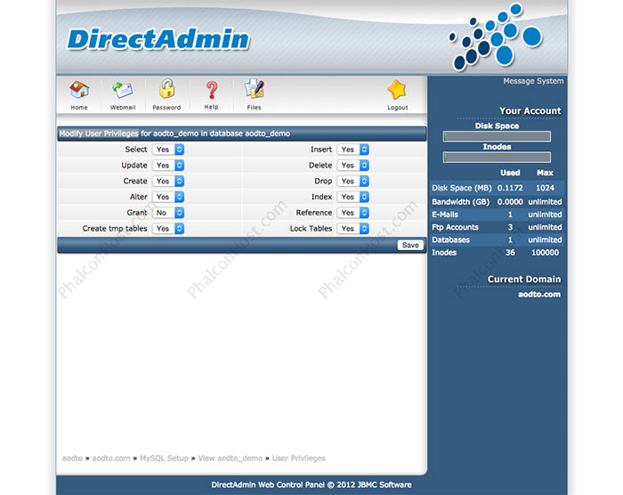
Task: Click the 1024 max disk space value
Action: pyautogui.click(x=545, y=188)
